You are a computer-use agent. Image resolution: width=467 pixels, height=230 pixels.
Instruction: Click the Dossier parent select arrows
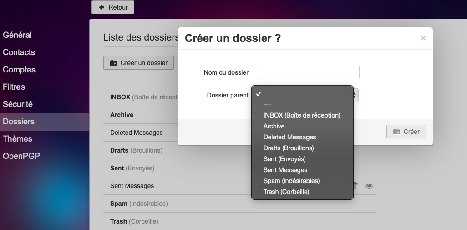pos(355,95)
